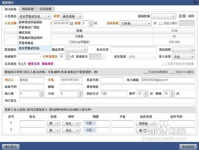Viewport: 199px width, 150px height.
Task: Open guest row 1 称呼 dropdown
Action: coord(71,123)
